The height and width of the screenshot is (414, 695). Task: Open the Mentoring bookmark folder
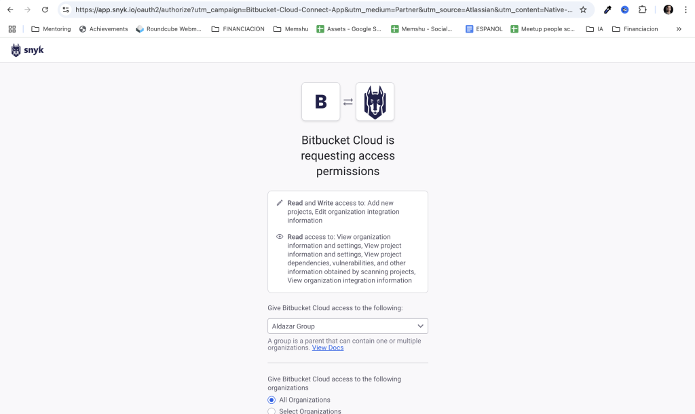click(51, 29)
